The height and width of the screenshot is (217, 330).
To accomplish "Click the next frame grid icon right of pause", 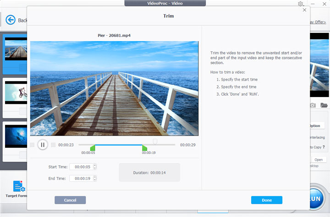I will click(x=53, y=145).
